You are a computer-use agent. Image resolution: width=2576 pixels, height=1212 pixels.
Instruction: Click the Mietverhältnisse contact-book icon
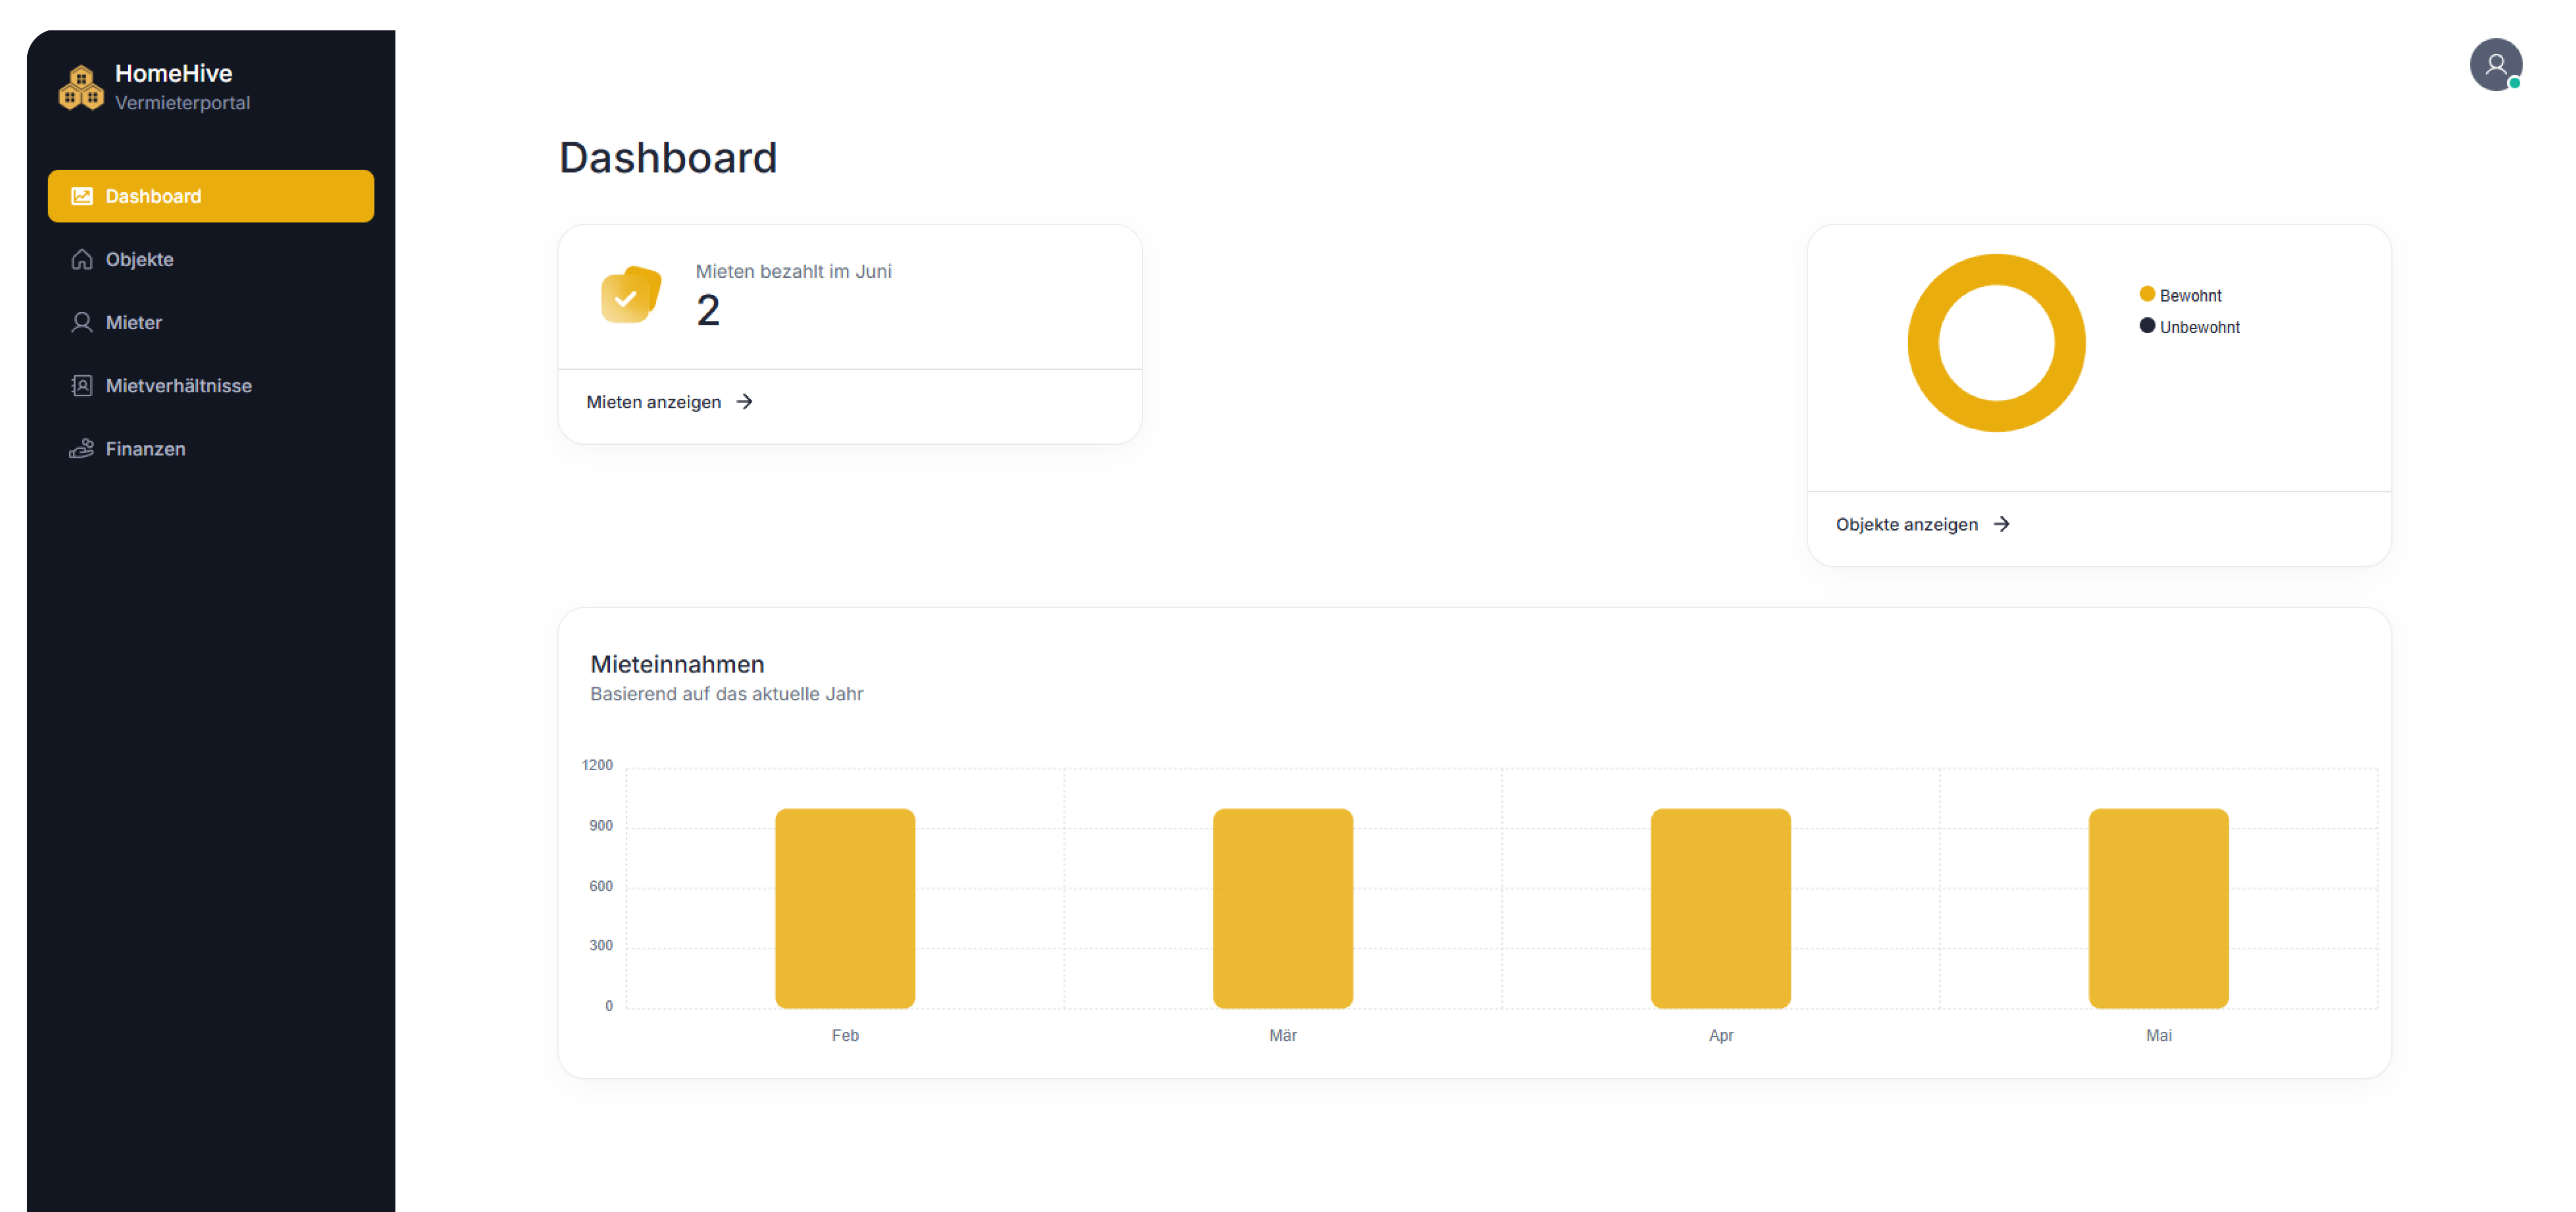pyautogui.click(x=82, y=385)
